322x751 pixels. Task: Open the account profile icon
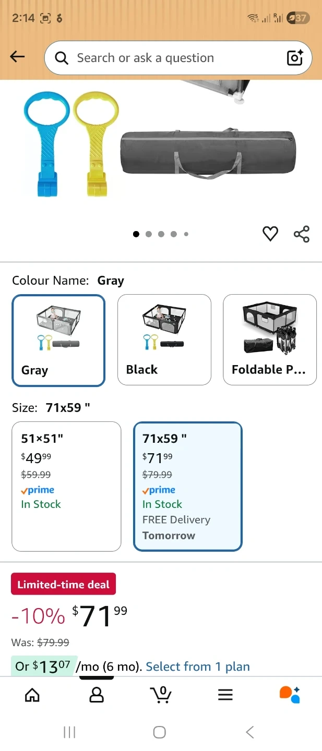(97, 695)
